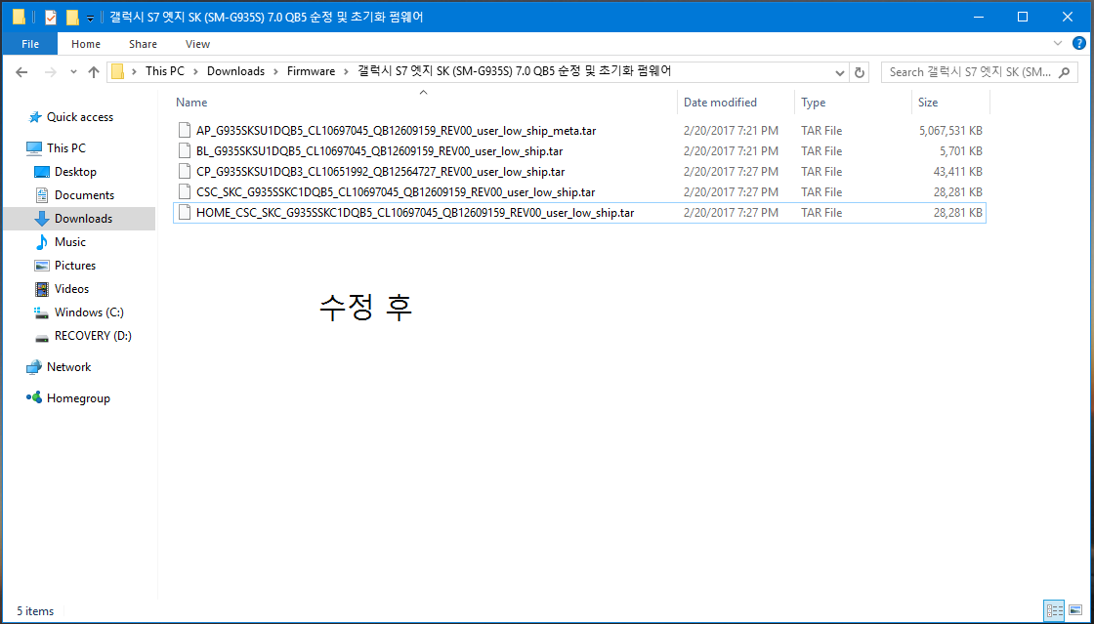Click Firmware in the address breadcrumb
Screen dimensions: 1094x624
pyautogui.click(x=311, y=71)
